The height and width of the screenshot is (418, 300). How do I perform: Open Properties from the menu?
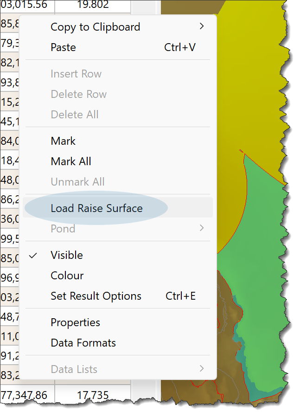(x=117, y=322)
